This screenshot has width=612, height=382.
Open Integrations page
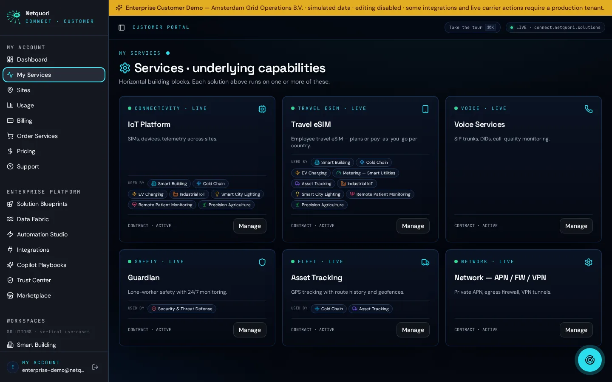pyautogui.click(x=54, y=250)
